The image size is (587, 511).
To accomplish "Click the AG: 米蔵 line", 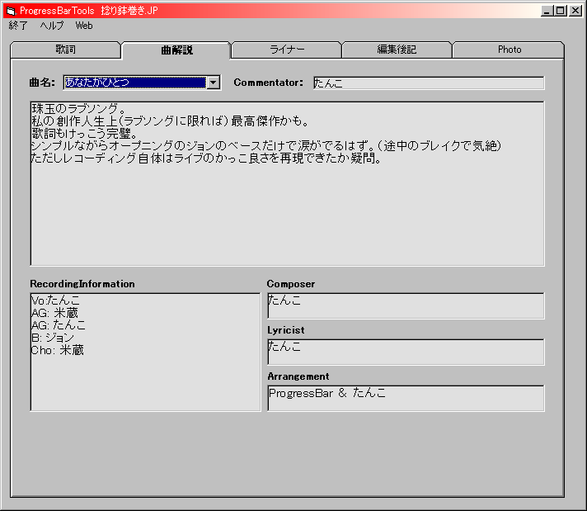I will coord(54,313).
